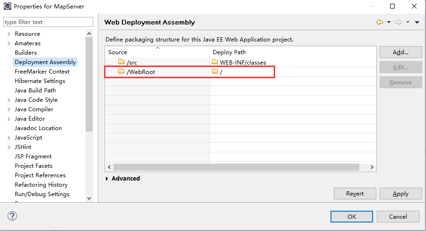Open the view menu triangle in header
Viewport: 426px width, 231px height.
[417, 22]
